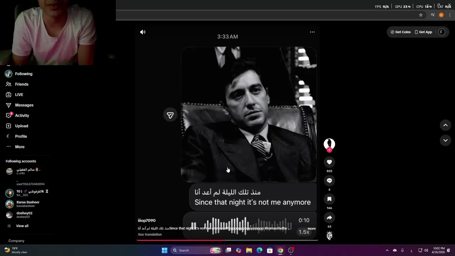The image size is (455, 256).
Task: Click See translation under the caption
Action: point(150,235)
